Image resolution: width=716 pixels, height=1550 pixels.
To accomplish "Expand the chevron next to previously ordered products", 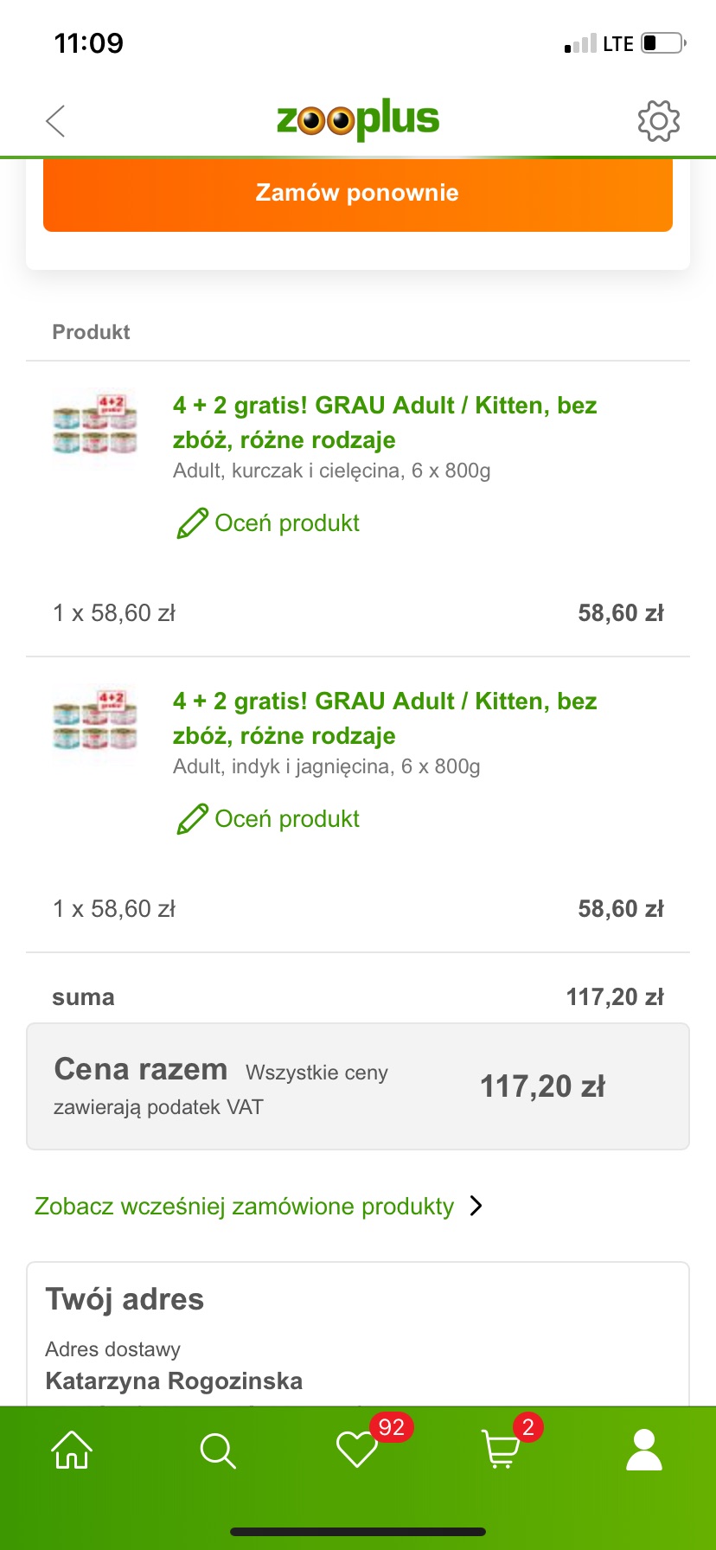I will pyautogui.click(x=476, y=1206).
